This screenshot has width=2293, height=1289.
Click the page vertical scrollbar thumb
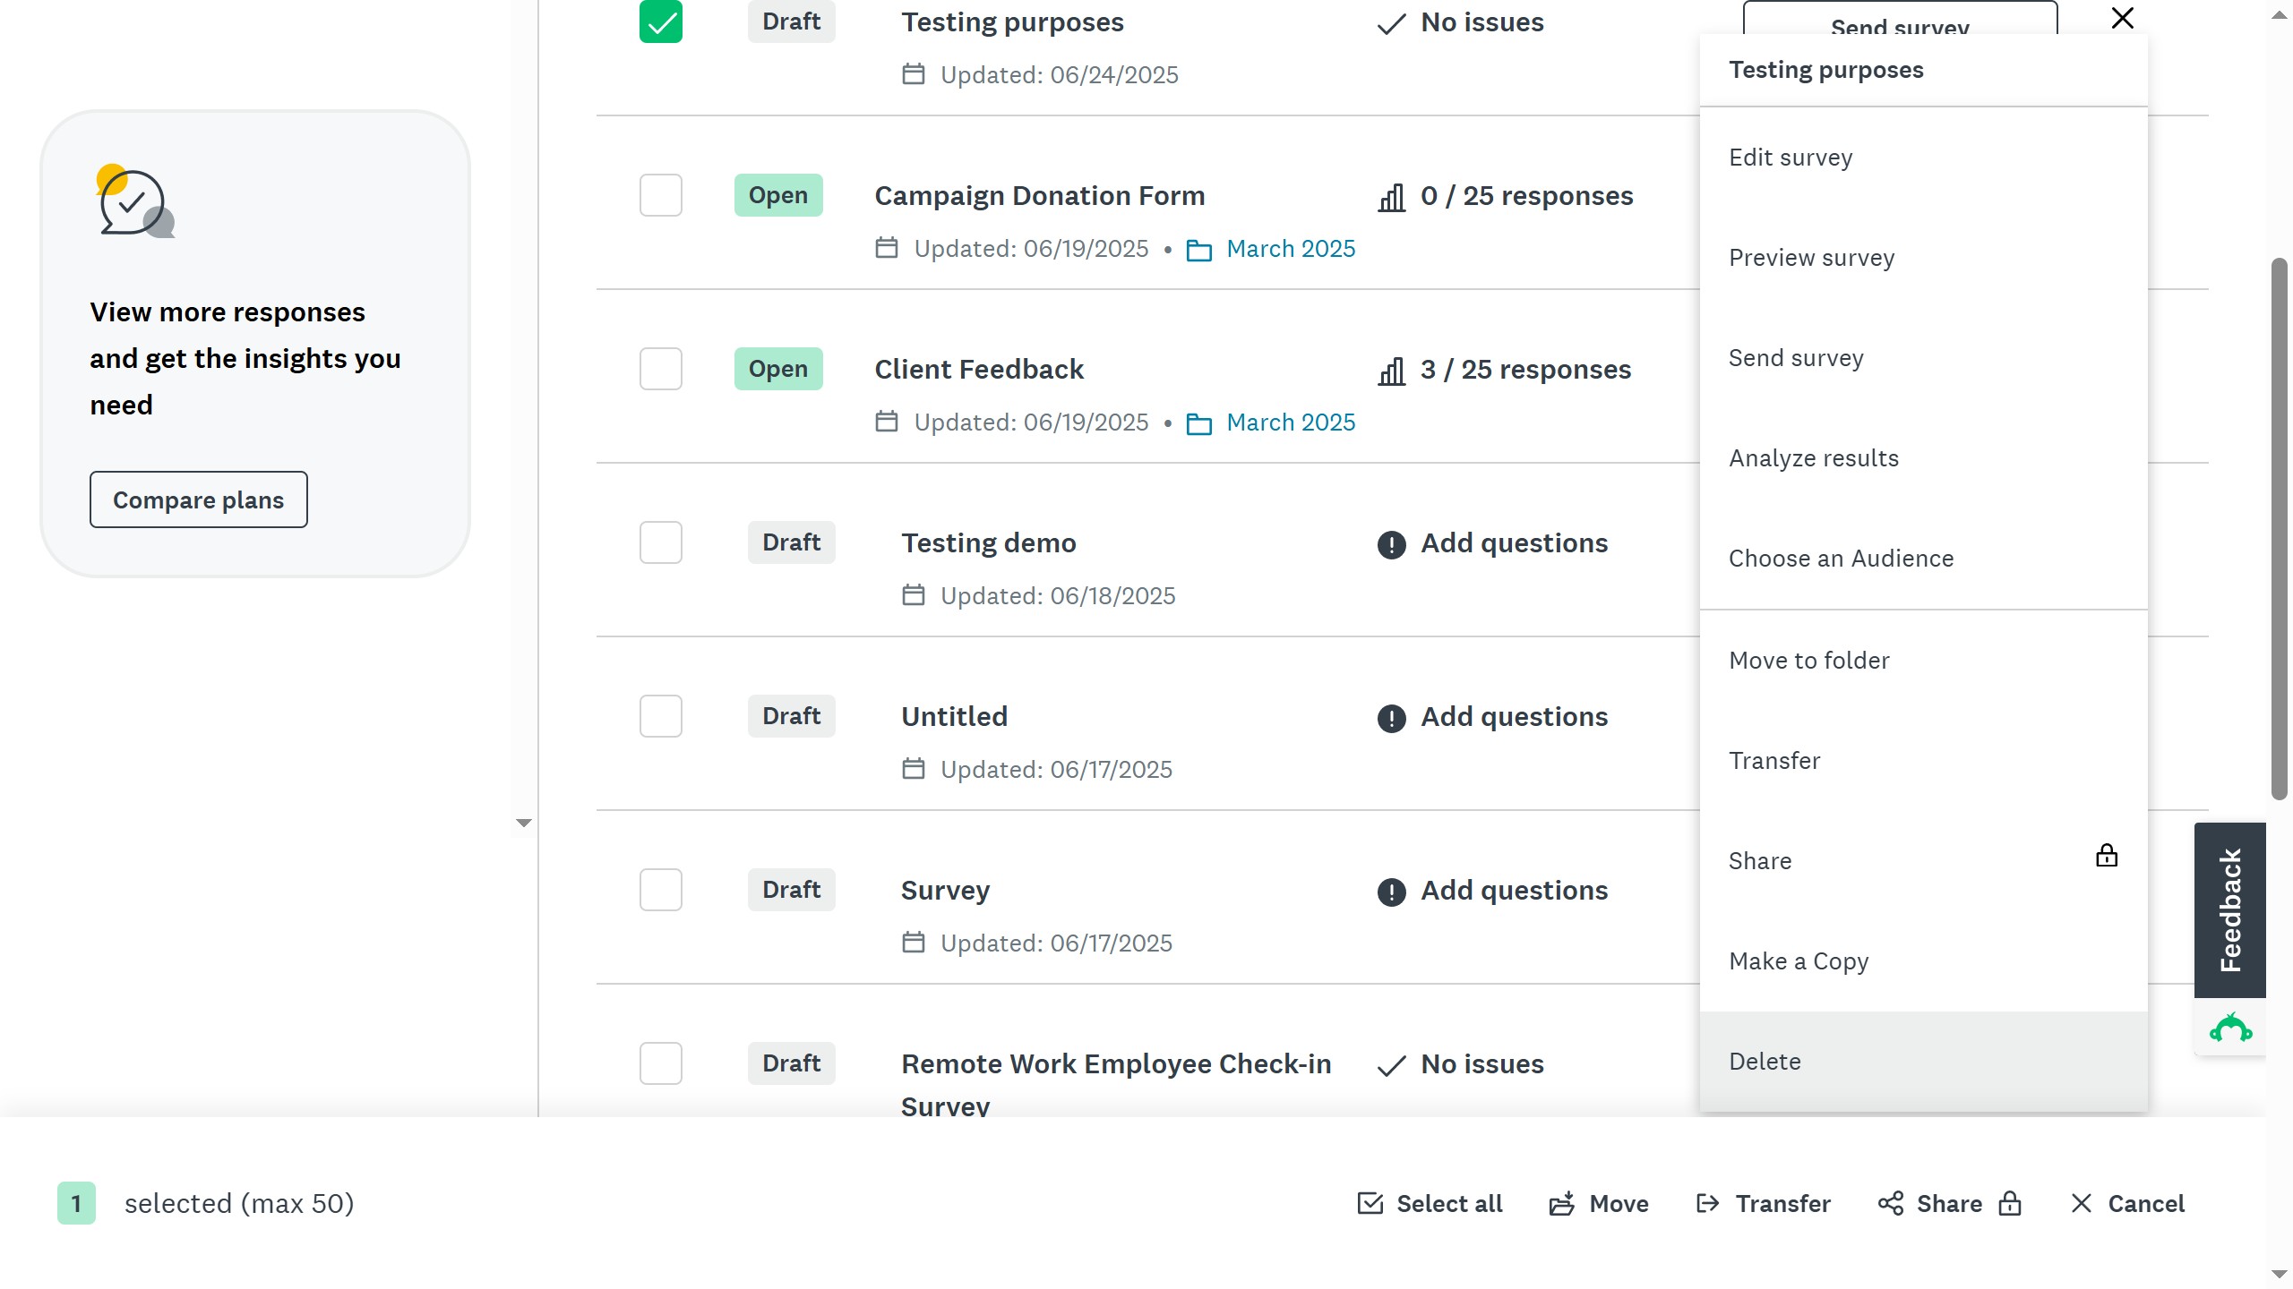coord(2278,528)
